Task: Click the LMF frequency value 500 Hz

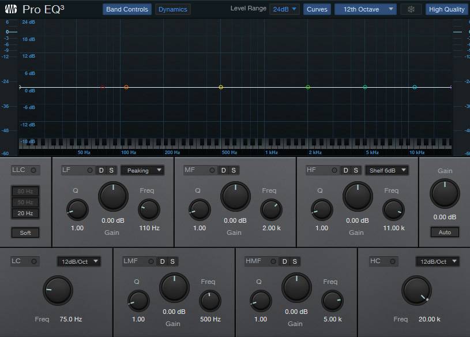Action: (210, 319)
